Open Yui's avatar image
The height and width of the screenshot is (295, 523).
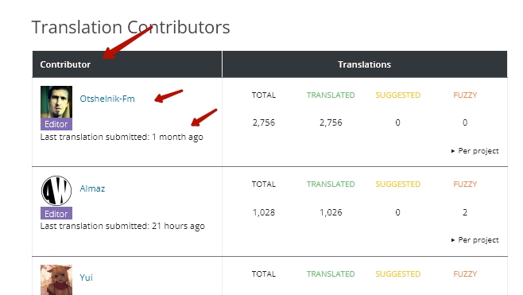click(56, 280)
